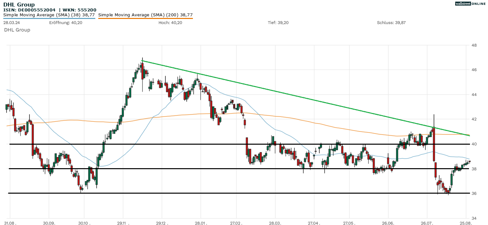488x225 pixels.
Task: Click the Tief: 39,20 low value
Action: [278, 23]
